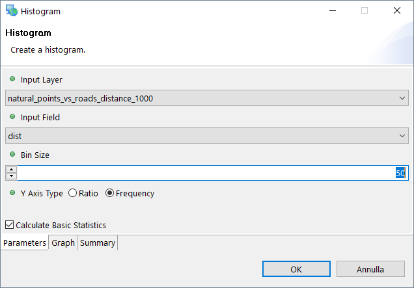Uncheck Calculate Basic Statistics

[x=9, y=225]
